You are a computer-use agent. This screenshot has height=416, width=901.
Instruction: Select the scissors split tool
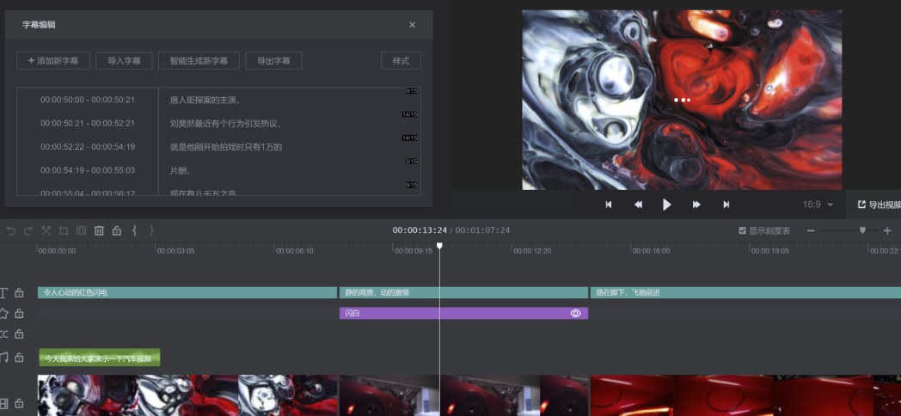[46, 230]
